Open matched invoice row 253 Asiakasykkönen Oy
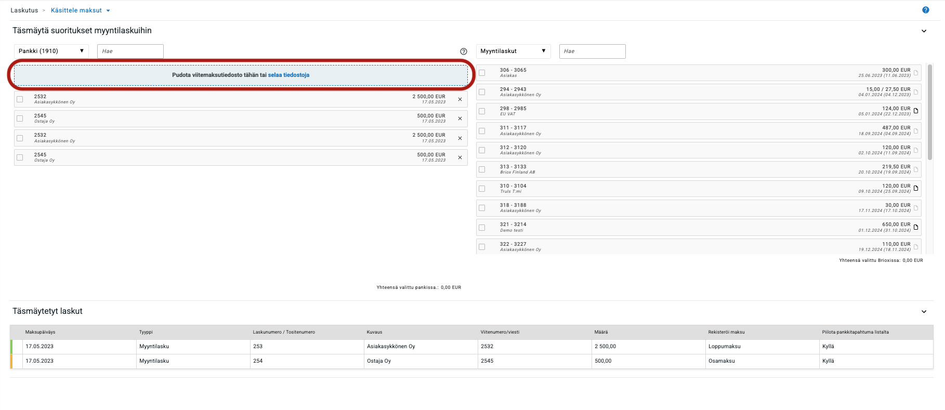Viewport: 945px width, 410px height. 258,347
